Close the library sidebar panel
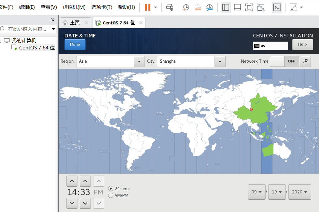 coord(53,20)
